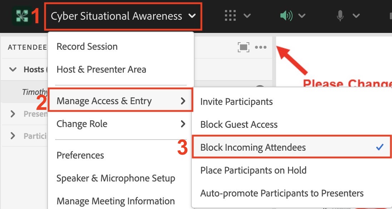This screenshot has height=209, width=392.
Task: Maximize the Attendees pod with fullscreen icon
Action: (x=243, y=47)
